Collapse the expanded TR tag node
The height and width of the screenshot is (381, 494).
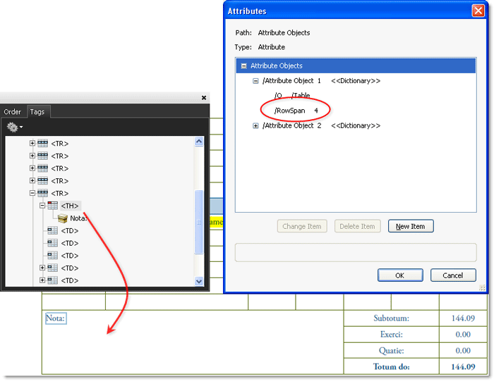[x=32, y=193]
